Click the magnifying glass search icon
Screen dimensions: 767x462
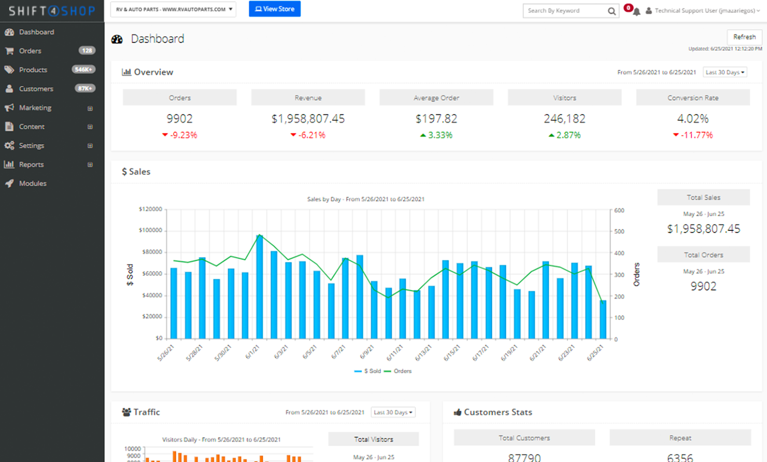point(612,10)
